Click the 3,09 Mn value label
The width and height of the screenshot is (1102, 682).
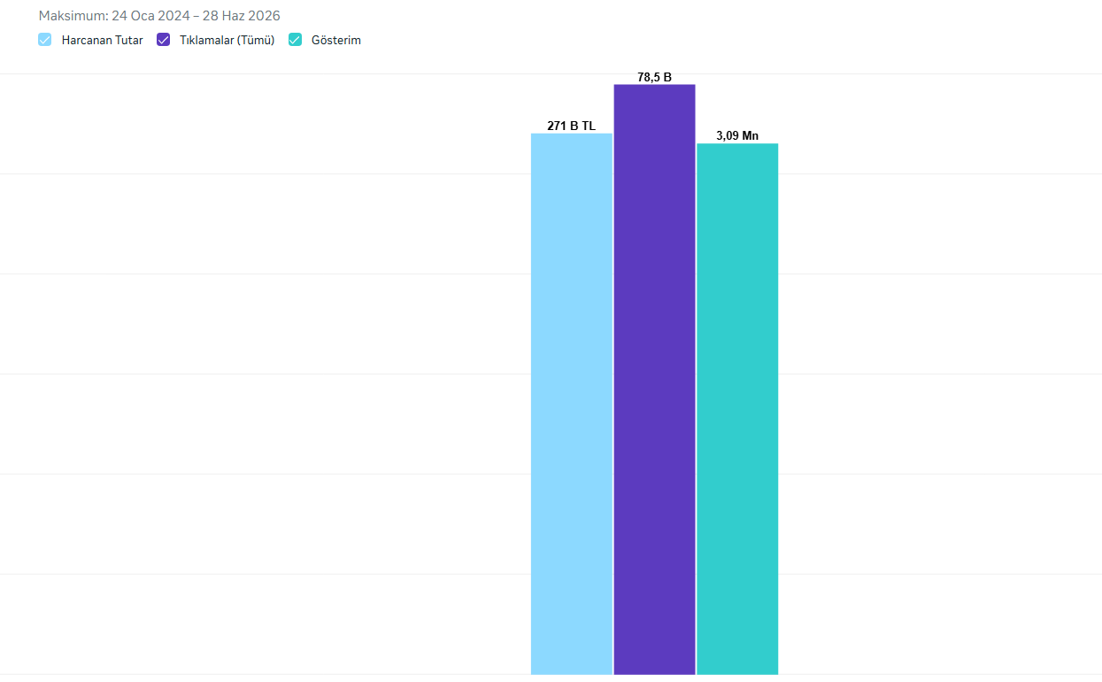click(737, 135)
